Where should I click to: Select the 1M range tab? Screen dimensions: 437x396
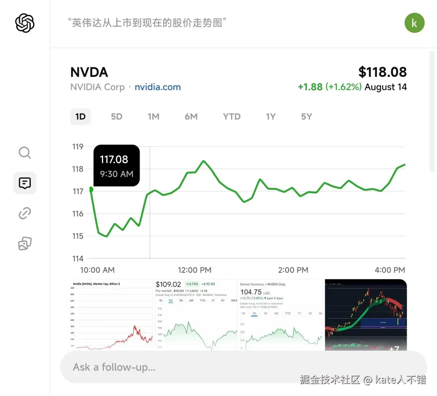pyautogui.click(x=153, y=116)
